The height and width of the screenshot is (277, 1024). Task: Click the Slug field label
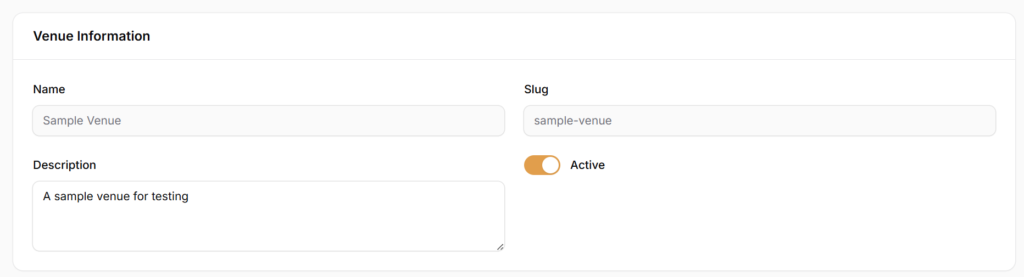[x=536, y=89]
